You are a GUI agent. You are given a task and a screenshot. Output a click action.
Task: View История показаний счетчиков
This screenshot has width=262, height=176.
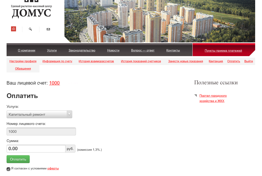[141, 61]
